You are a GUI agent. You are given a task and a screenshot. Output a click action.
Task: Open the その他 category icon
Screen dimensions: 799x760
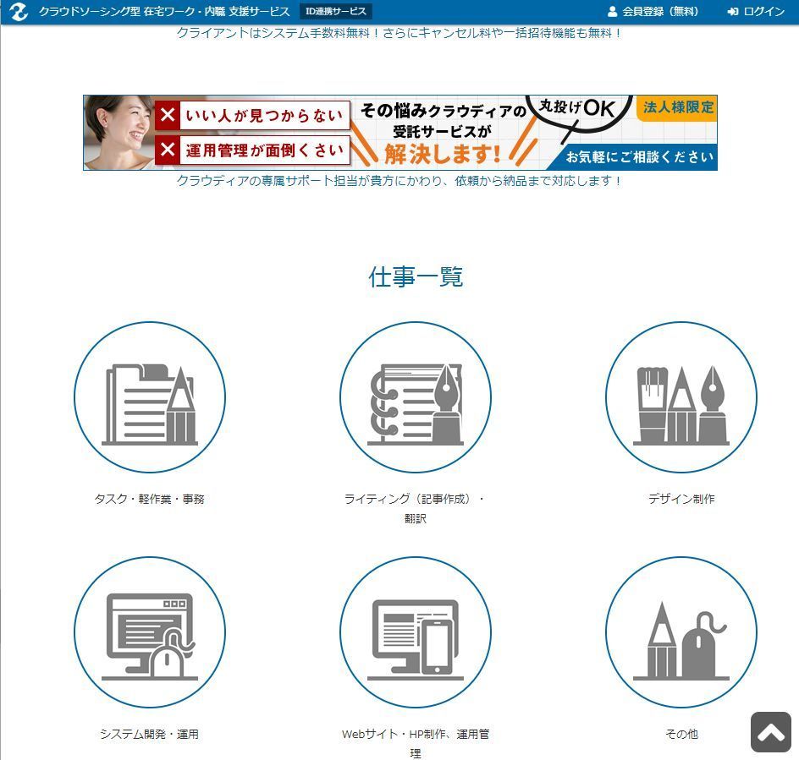click(681, 632)
